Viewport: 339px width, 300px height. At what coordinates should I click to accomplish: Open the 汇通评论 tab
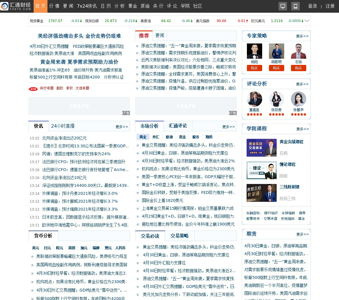point(178,126)
